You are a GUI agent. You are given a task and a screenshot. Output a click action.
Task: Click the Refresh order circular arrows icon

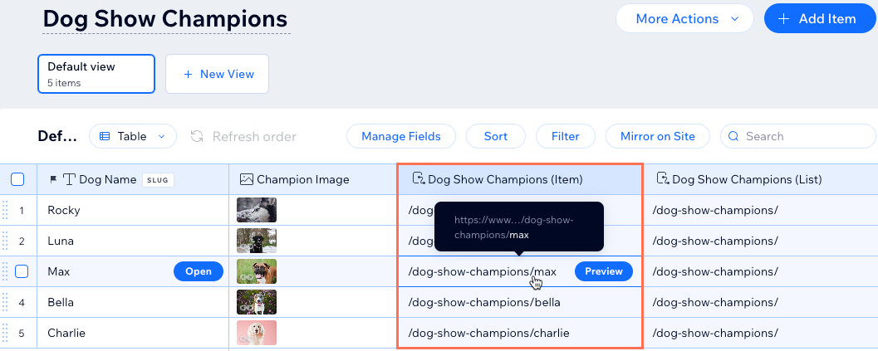click(197, 137)
